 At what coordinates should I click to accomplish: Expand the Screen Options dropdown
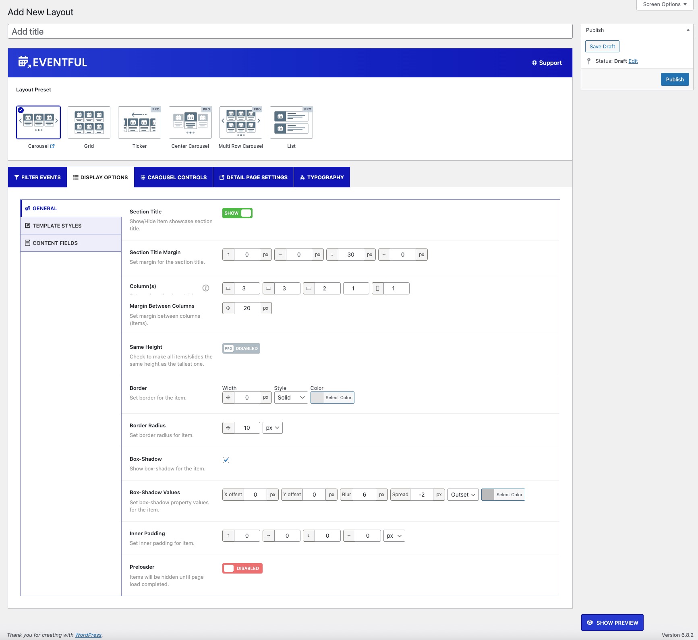click(x=665, y=4)
